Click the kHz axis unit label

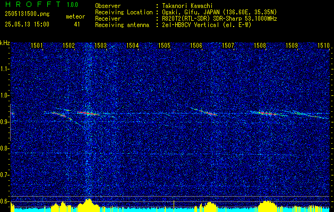tap(5, 43)
